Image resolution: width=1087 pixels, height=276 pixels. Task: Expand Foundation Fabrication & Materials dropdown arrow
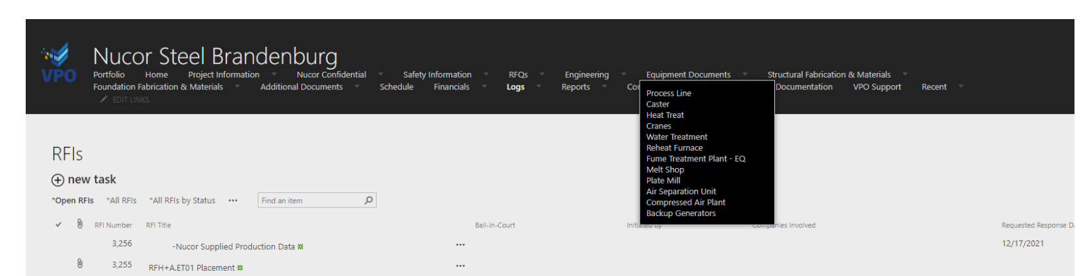[237, 86]
